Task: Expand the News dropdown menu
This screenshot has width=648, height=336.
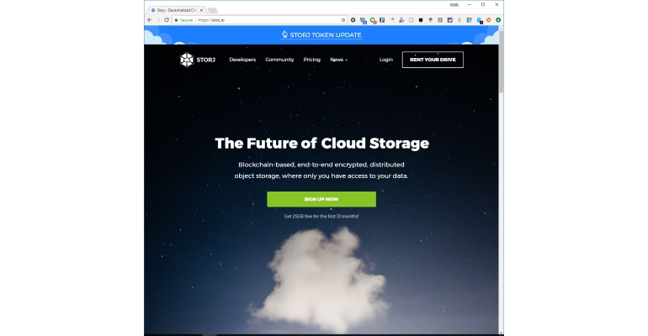Action: [x=338, y=60]
